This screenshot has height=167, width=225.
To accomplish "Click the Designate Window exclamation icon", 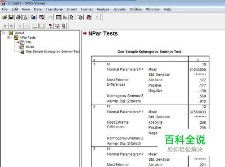I will tap(97, 17).
